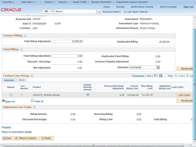Toggle the Select All checkbox
The height and width of the screenshot is (147, 196).
pos(4,101)
